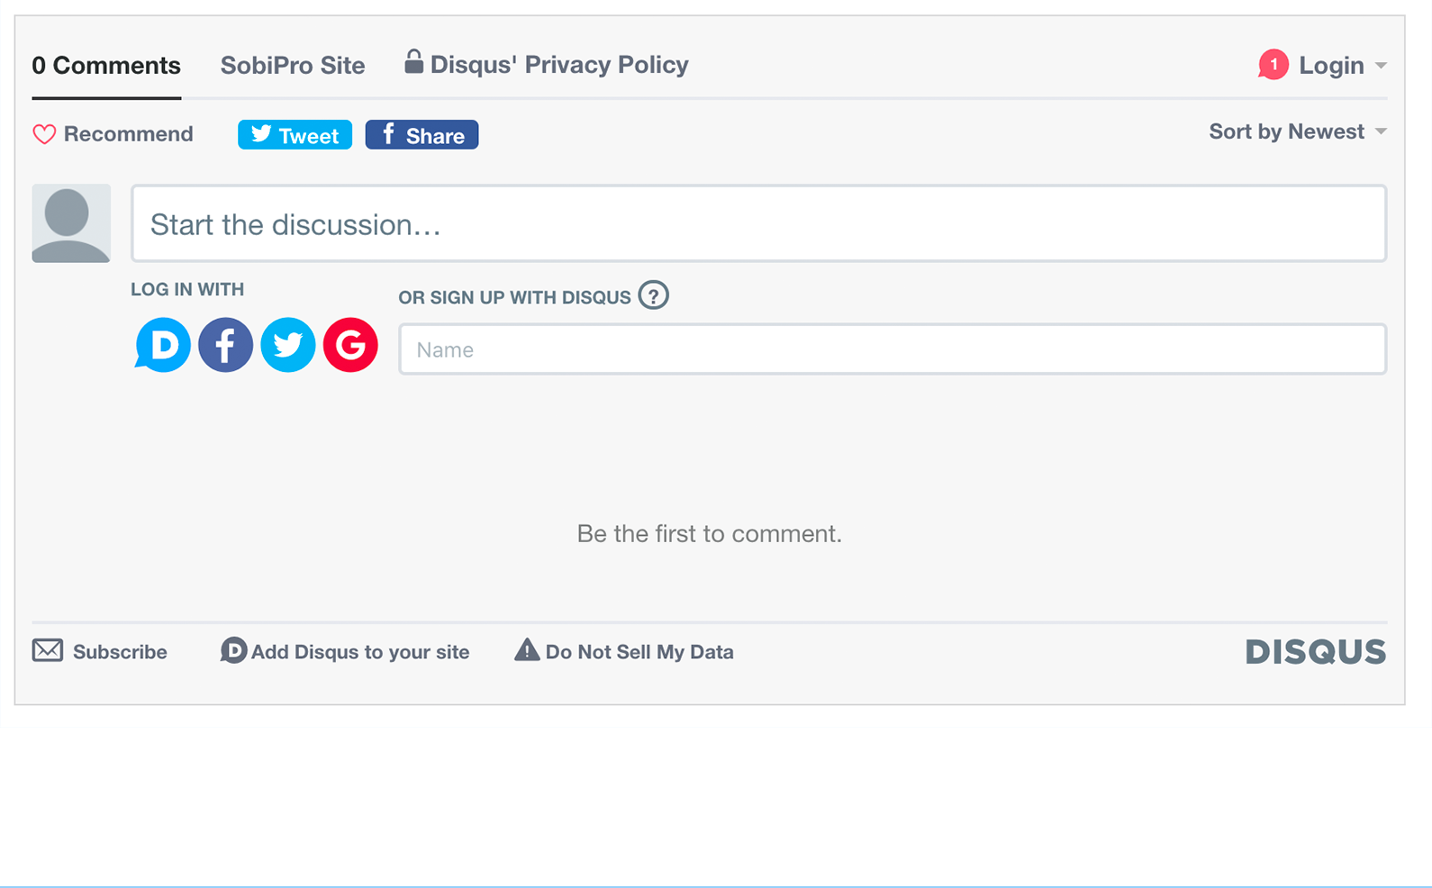This screenshot has width=1432, height=888.
Task: Open Disqus' Privacy Policy link
Action: point(559,65)
